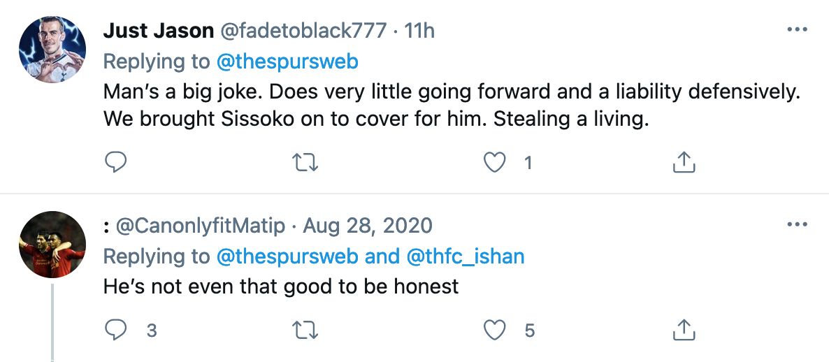This screenshot has width=829, height=362.
Task: Share Just Jason's tweet
Action: point(683,163)
